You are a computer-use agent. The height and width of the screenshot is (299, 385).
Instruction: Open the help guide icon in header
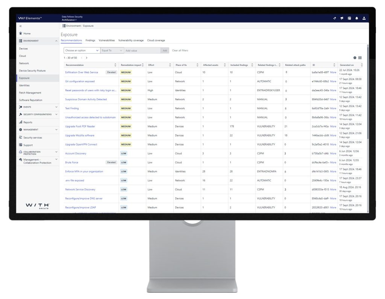349,18
